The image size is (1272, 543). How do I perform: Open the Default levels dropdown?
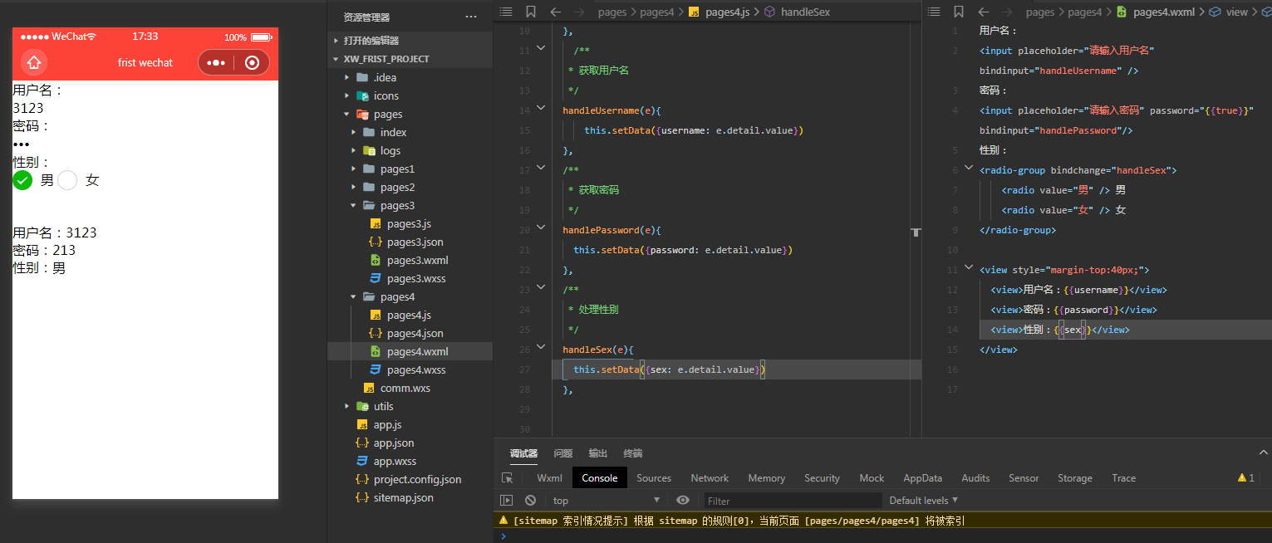coord(923,501)
